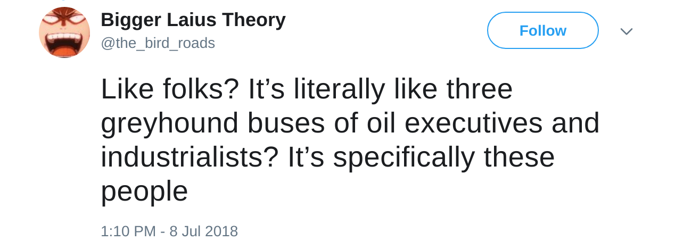Click the word "greyhound" in the tweet
Screen dimensions: 675x249
pyautogui.click(x=170, y=123)
